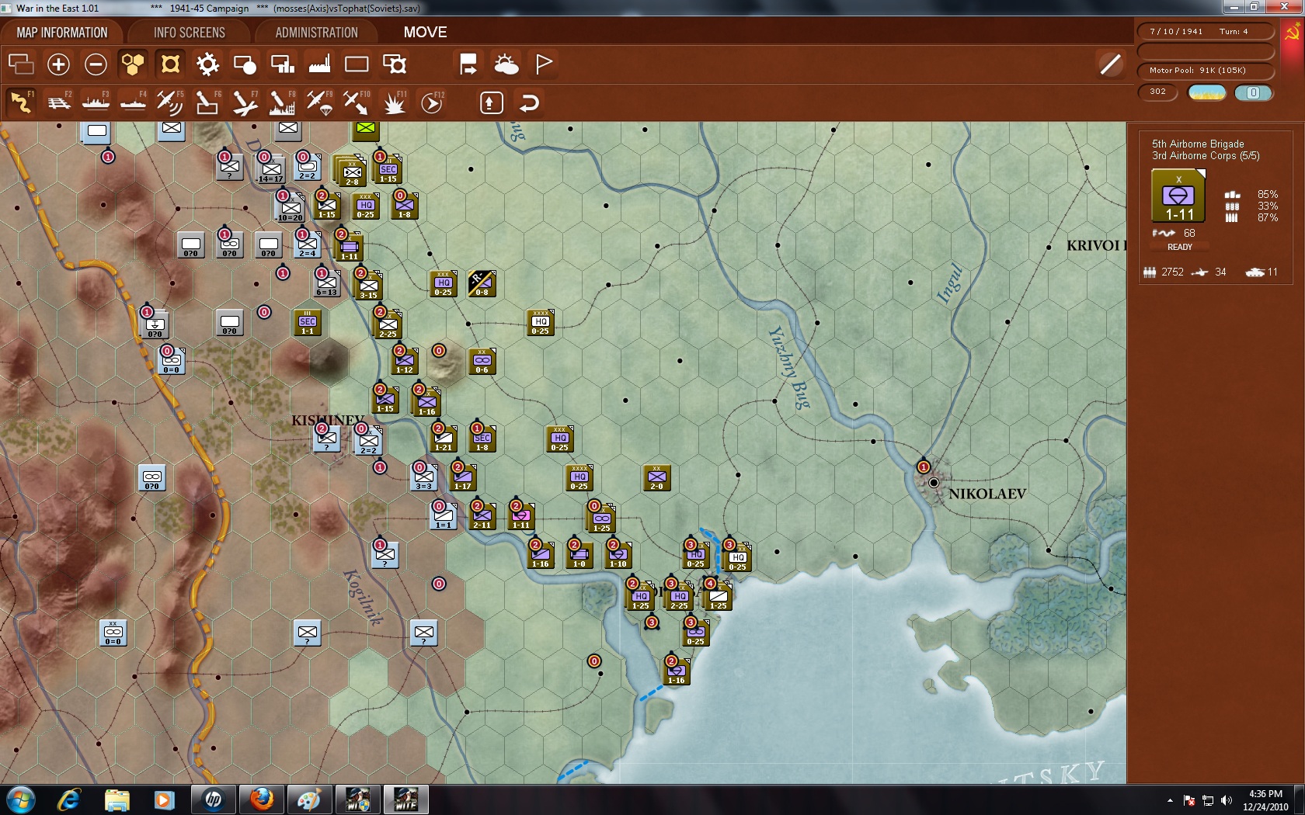Open the factory locations display icon
Screen dimensions: 1305x815
coord(319,64)
